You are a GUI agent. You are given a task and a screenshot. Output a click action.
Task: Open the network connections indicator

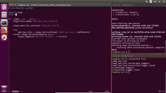147,2
